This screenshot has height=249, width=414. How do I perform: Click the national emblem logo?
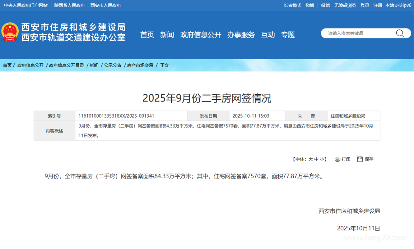10,32
